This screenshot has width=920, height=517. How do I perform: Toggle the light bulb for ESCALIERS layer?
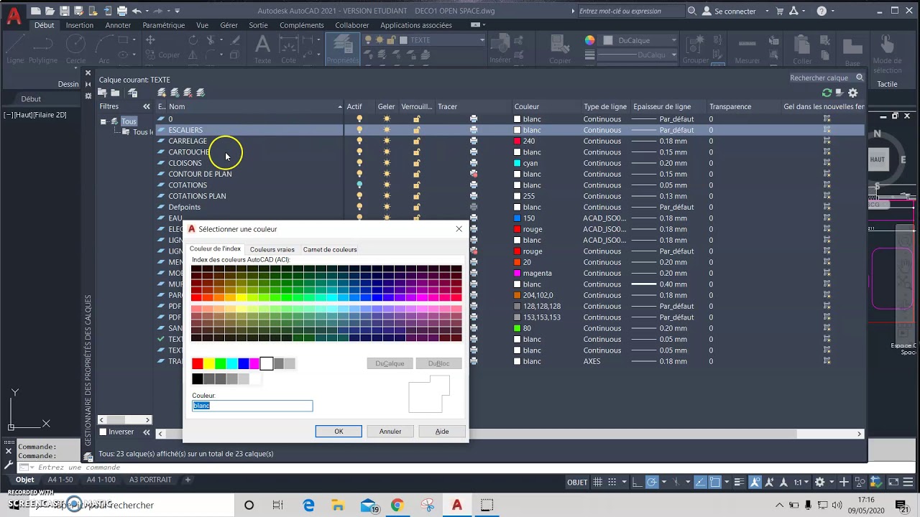click(359, 130)
